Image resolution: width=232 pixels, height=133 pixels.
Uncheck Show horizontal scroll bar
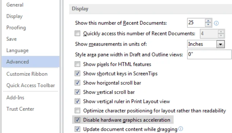77,83
